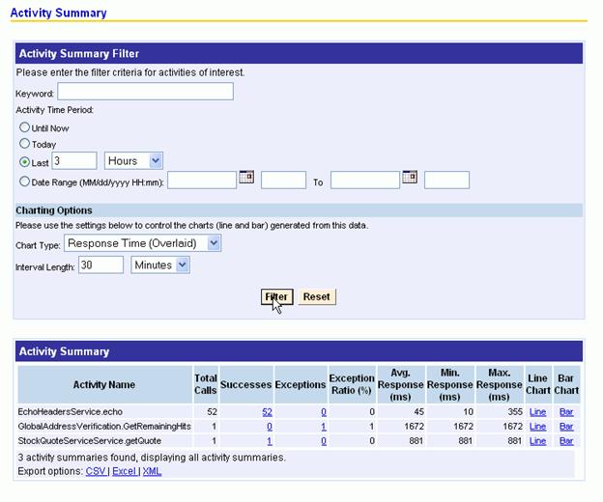The height and width of the screenshot is (502, 603).
Task: Click the Total Calls column header
Action: pyautogui.click(x=206, y=384)
